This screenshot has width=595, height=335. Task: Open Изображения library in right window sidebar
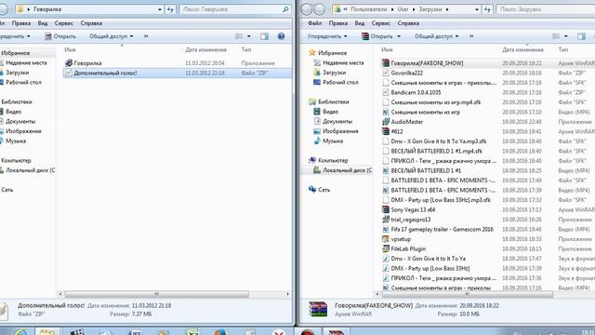[340, 131]
